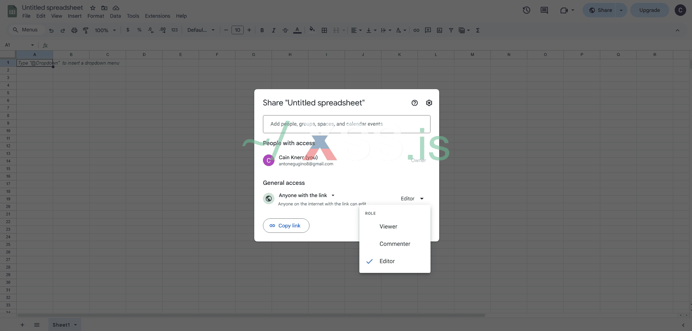
Task: Undo the last action
Action: tap(51, 30)
